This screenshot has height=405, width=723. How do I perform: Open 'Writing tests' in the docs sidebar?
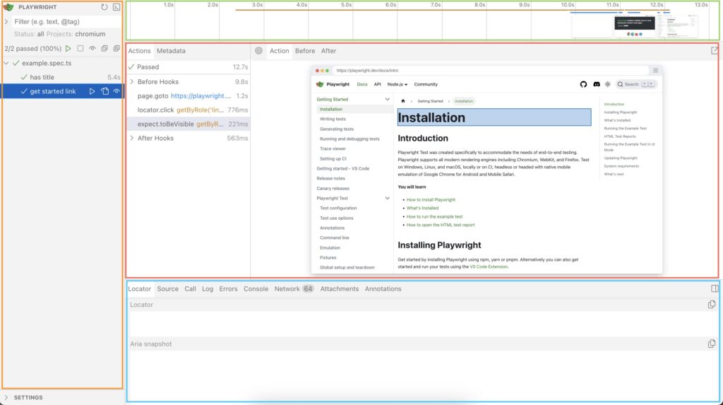pos(333,119)
